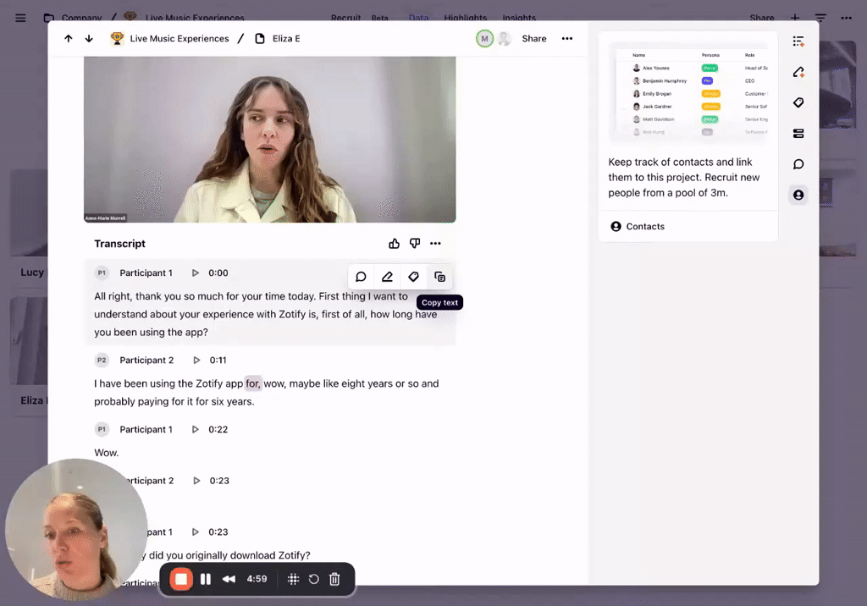The image size is (867, 606).
Task: Open the document more options menu beside Share
Action: pos(567,39)
